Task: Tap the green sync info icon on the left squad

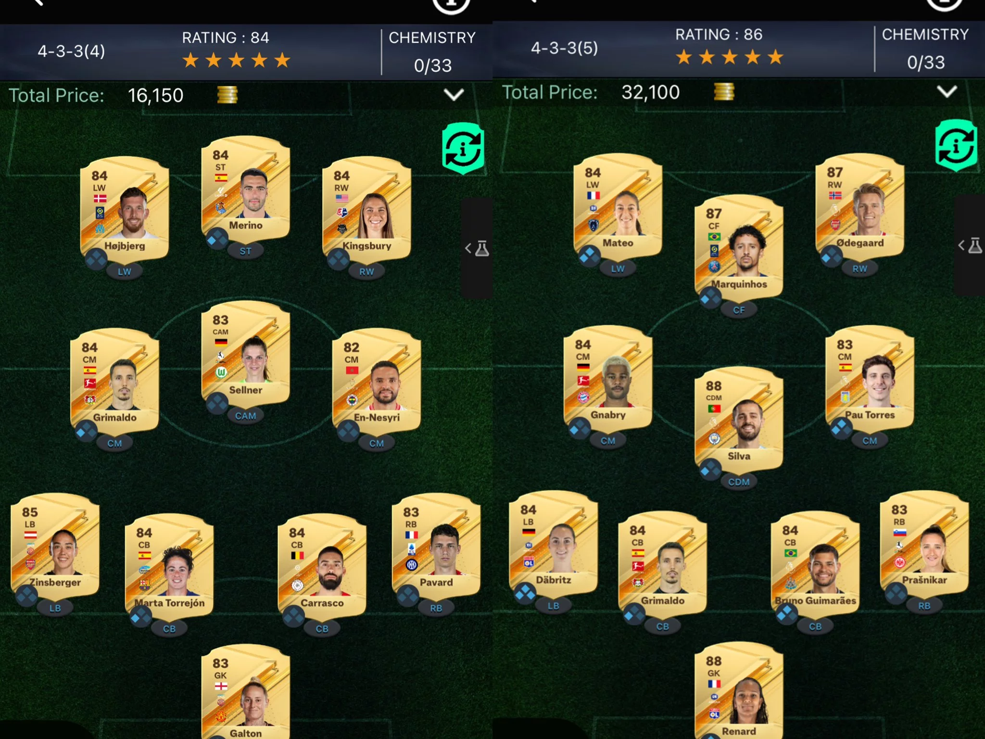Action: (463, 148)
